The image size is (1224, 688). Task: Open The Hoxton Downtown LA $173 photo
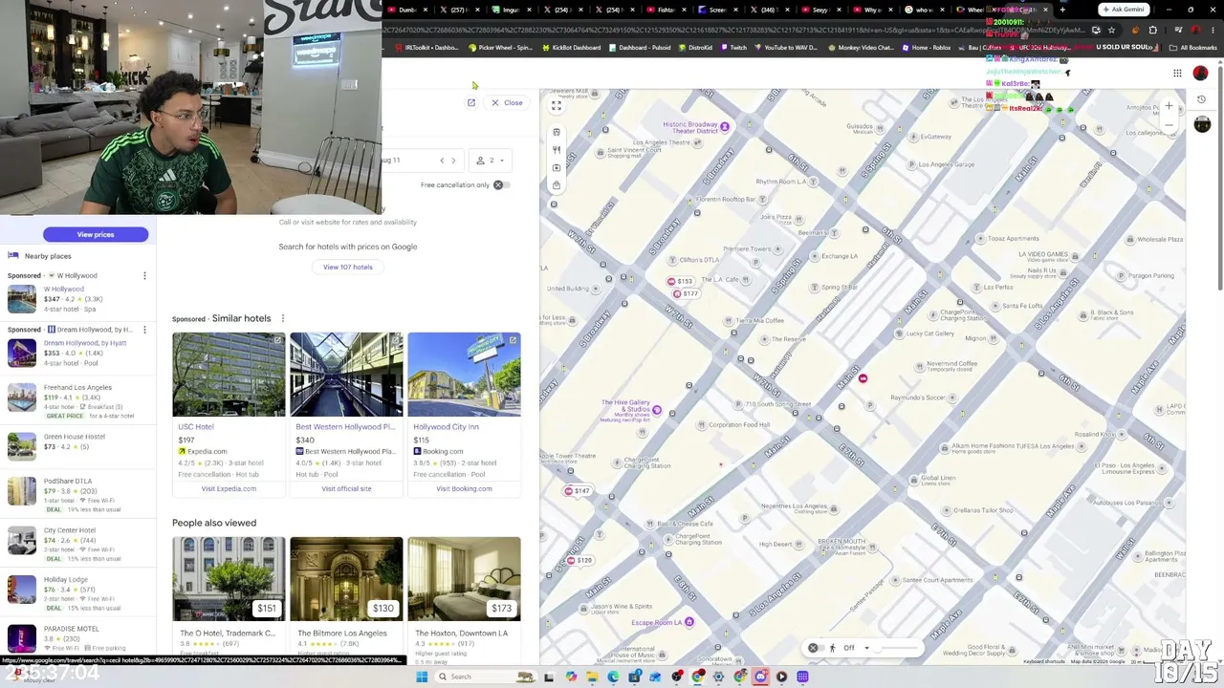(x=464, y=579)
